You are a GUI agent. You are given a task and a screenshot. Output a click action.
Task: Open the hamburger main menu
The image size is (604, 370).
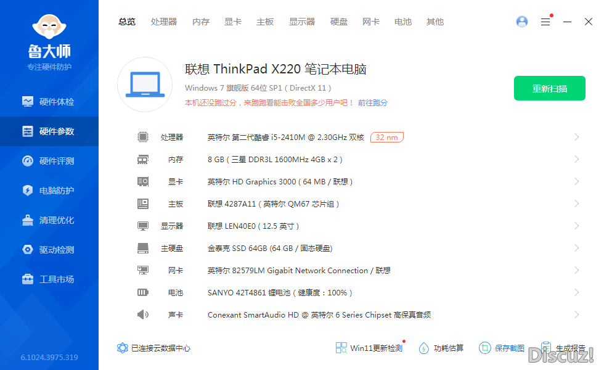545,22
